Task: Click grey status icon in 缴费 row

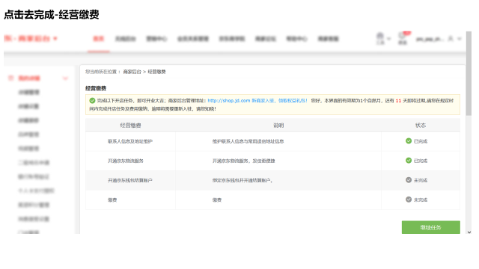Action: (x=409, y=200)
